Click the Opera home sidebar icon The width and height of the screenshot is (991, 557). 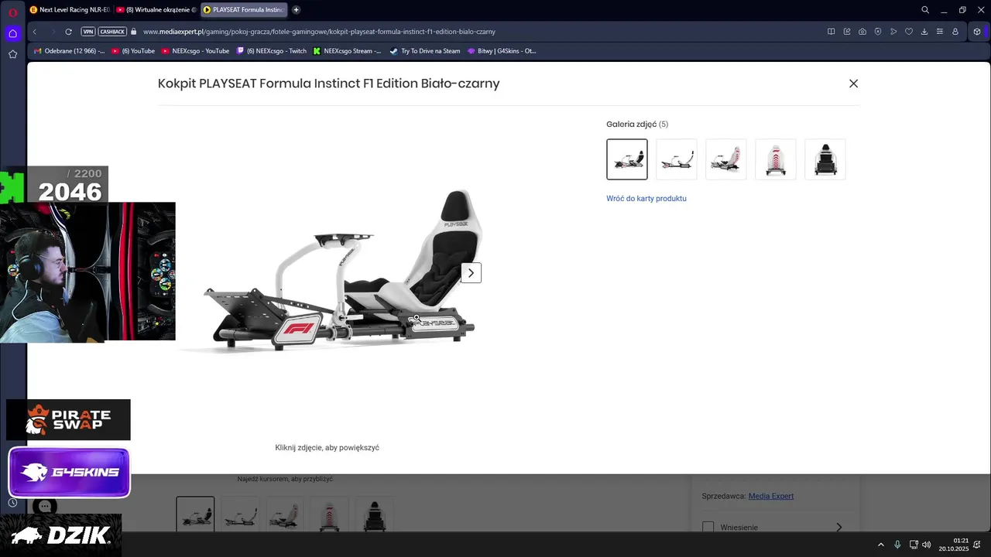coord(12,33)
